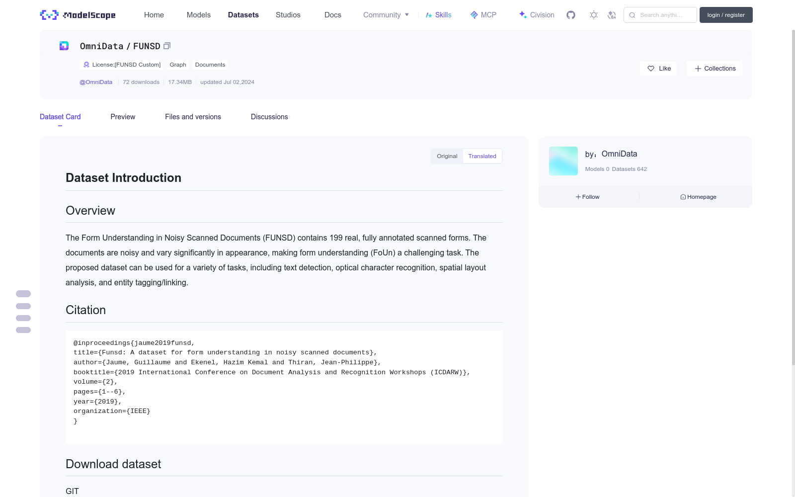The image size is (795, 497).
Task: Click the MCP diamond icon
Action: pos(474,15)
